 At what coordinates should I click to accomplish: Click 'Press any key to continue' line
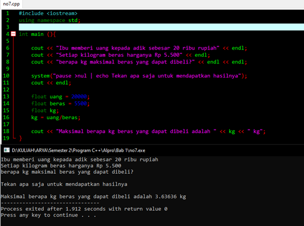(x=48, y=215)
